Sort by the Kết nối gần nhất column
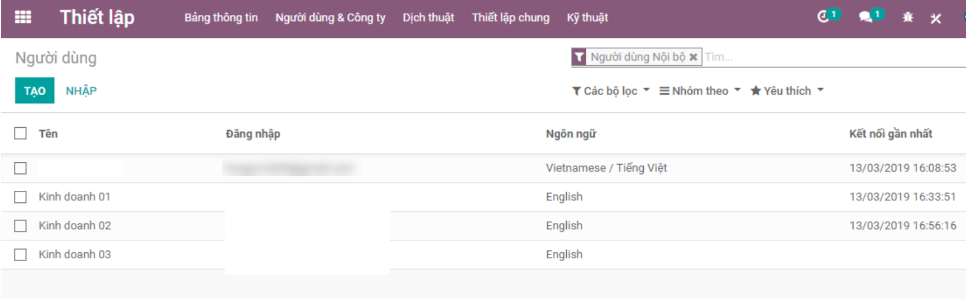 point(891,134)
